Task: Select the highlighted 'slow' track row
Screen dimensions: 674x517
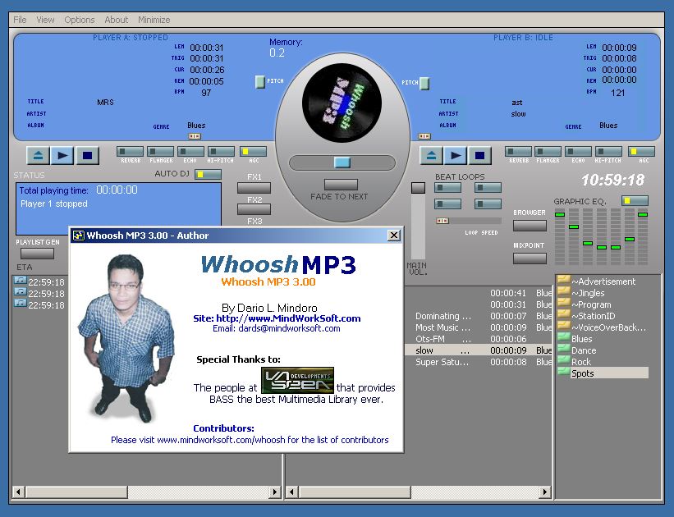Action: pos(479,350)
